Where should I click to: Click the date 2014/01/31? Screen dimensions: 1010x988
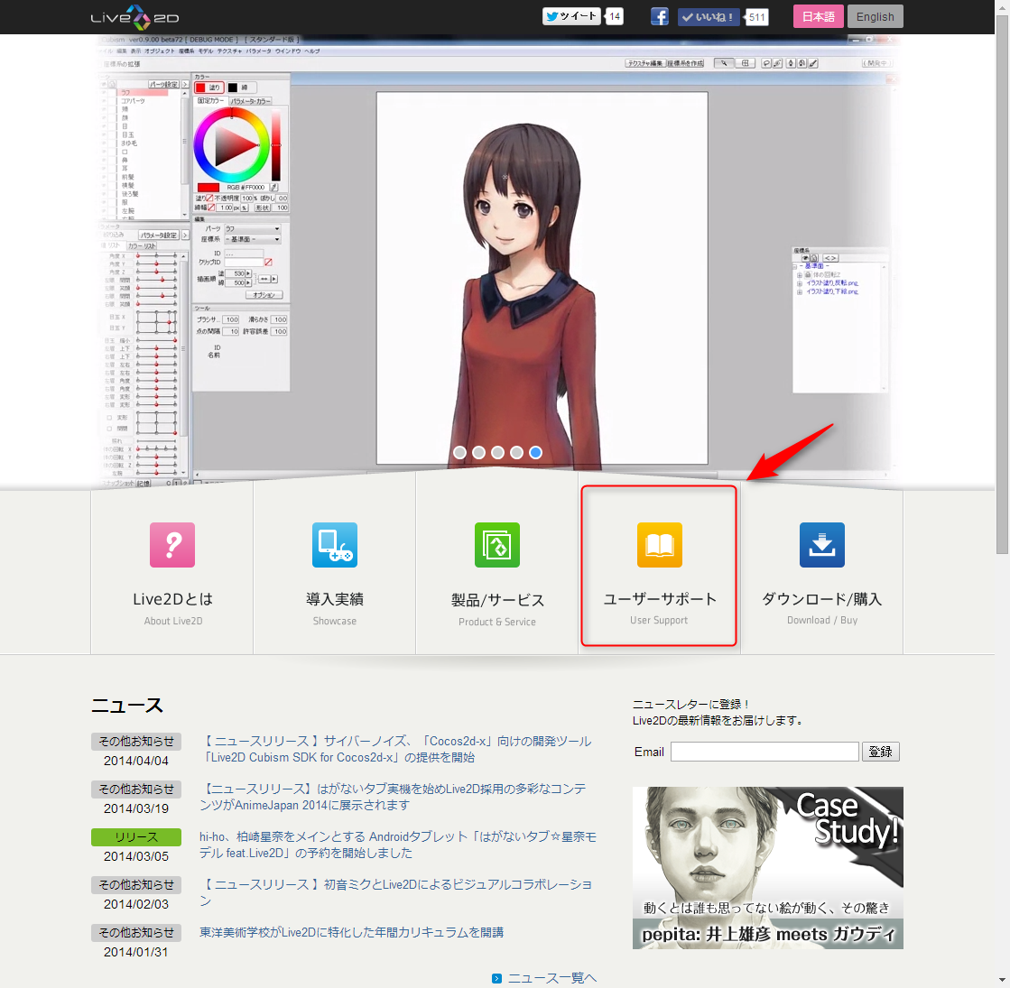pyautogui.click(x=136, y=951)
